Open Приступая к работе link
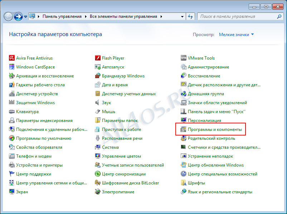This screenshot has height=214, width=287. tap(122, 129)
